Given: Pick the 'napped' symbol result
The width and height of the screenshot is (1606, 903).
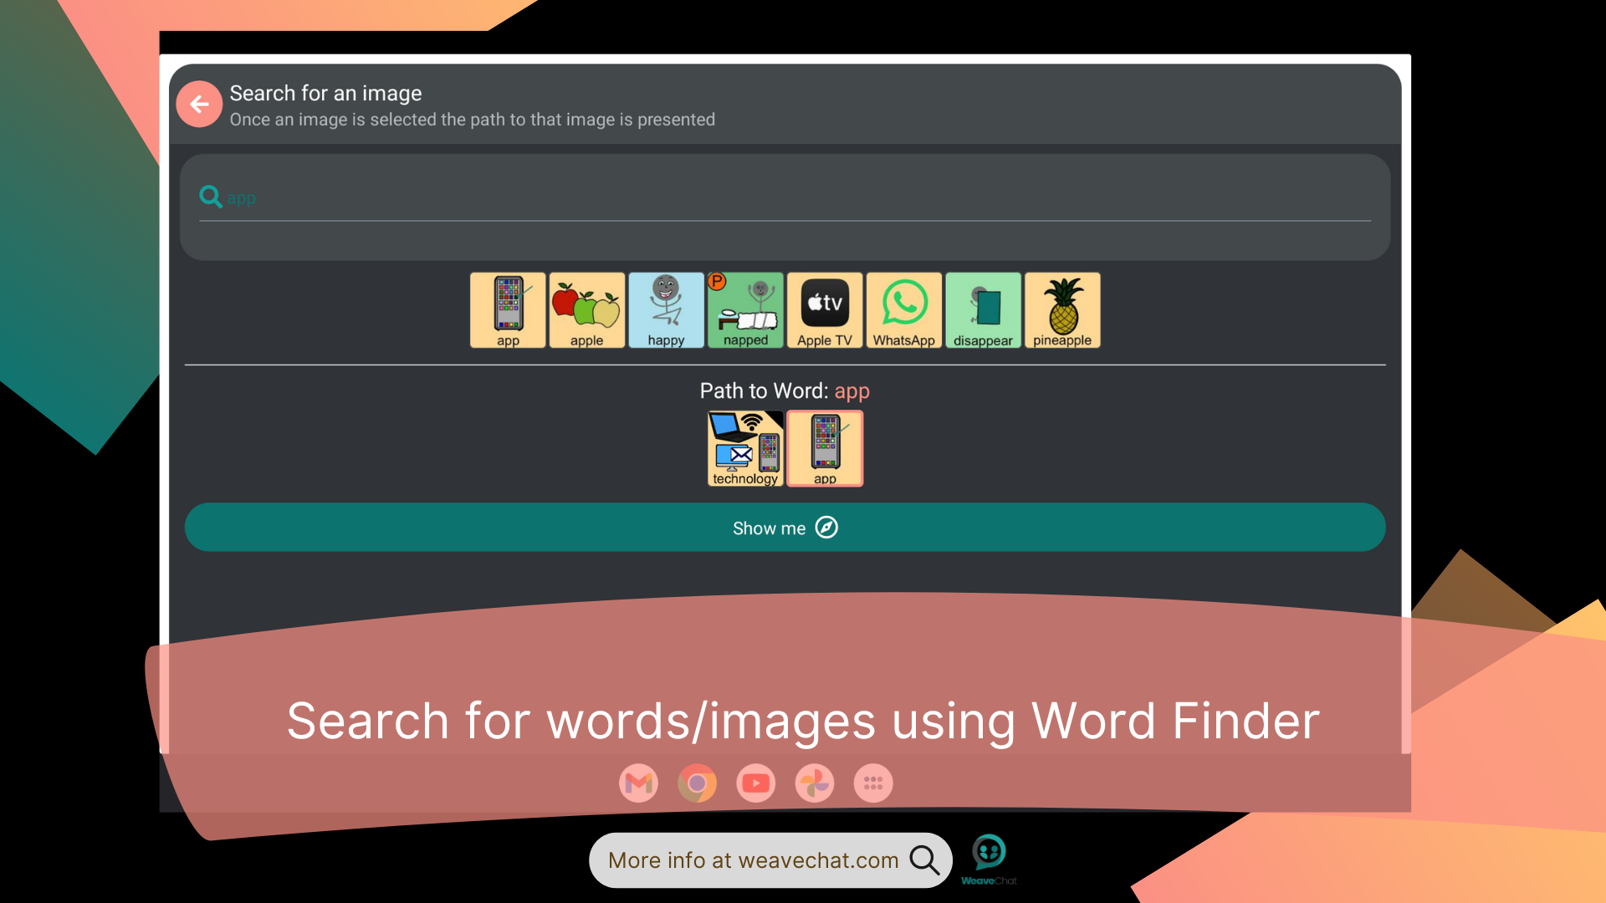Looking at the screenshot, I should point(744,309).
